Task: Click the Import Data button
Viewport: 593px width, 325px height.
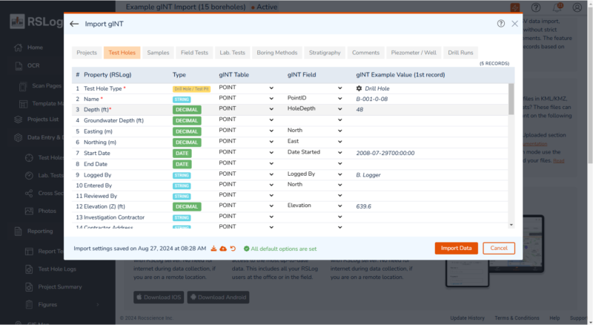Action: tap(456, 248)
